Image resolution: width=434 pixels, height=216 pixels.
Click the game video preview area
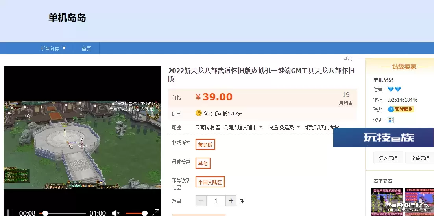point(82,145)
